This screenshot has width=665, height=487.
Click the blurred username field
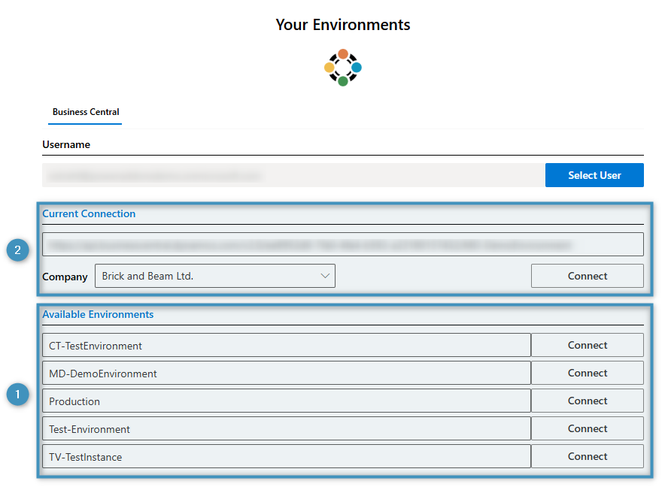click(x=293, y=175)
